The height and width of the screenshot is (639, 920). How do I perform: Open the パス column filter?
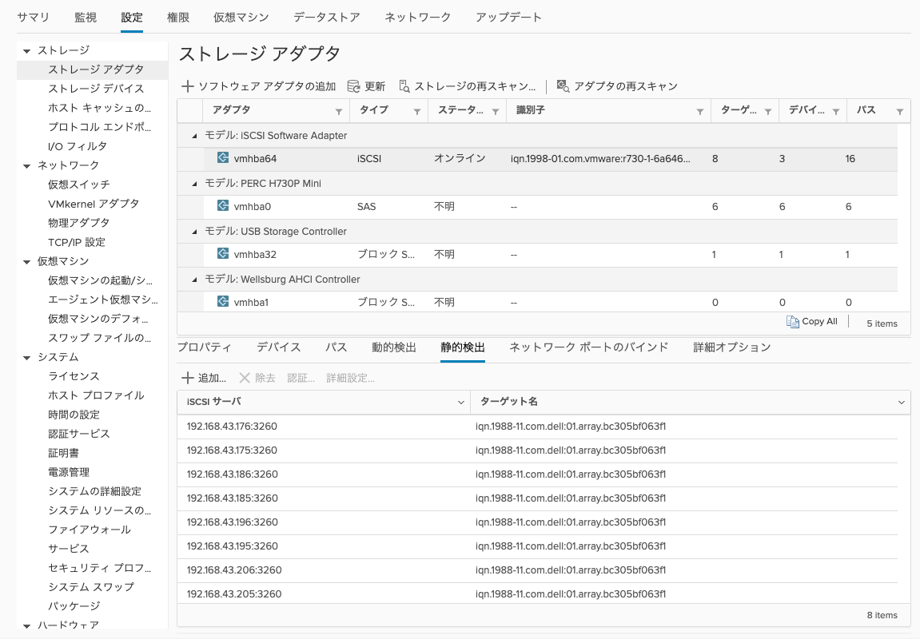[899, 111]
